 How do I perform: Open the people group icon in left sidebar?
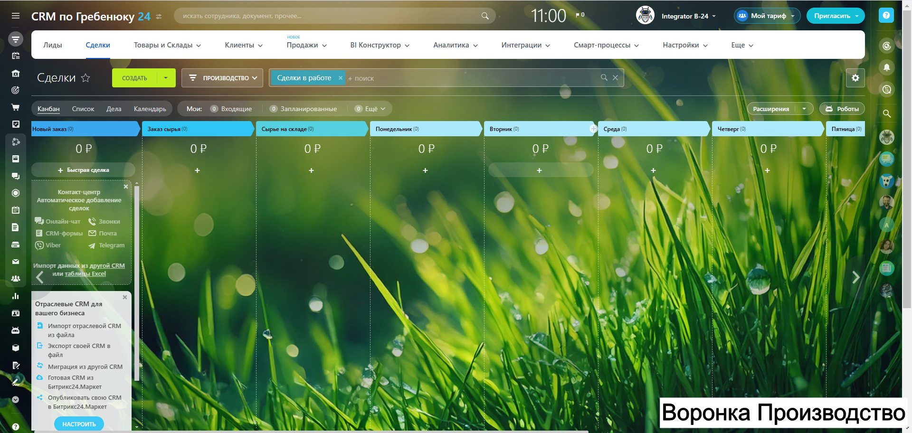coord(16,279)
